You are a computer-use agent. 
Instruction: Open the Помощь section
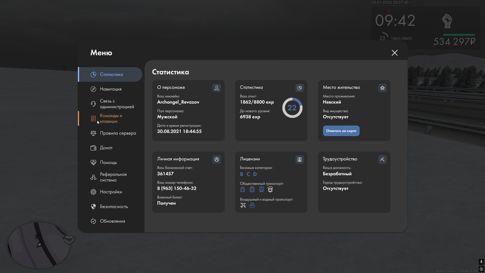[110, 162]
